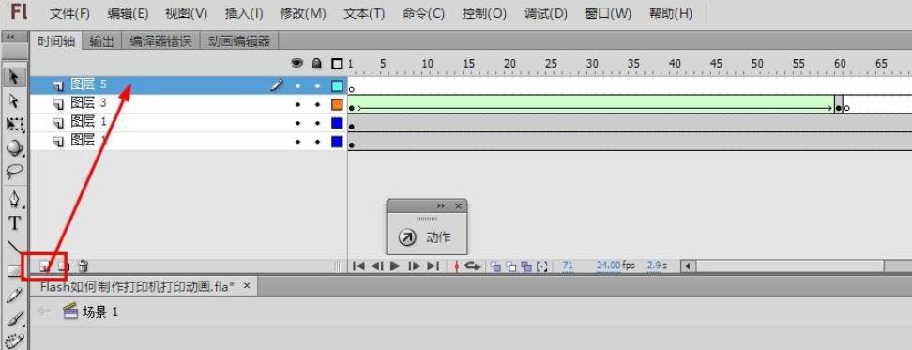
Task: Go to the first frame
Action: pyautogui.click(x=358, y=266)
